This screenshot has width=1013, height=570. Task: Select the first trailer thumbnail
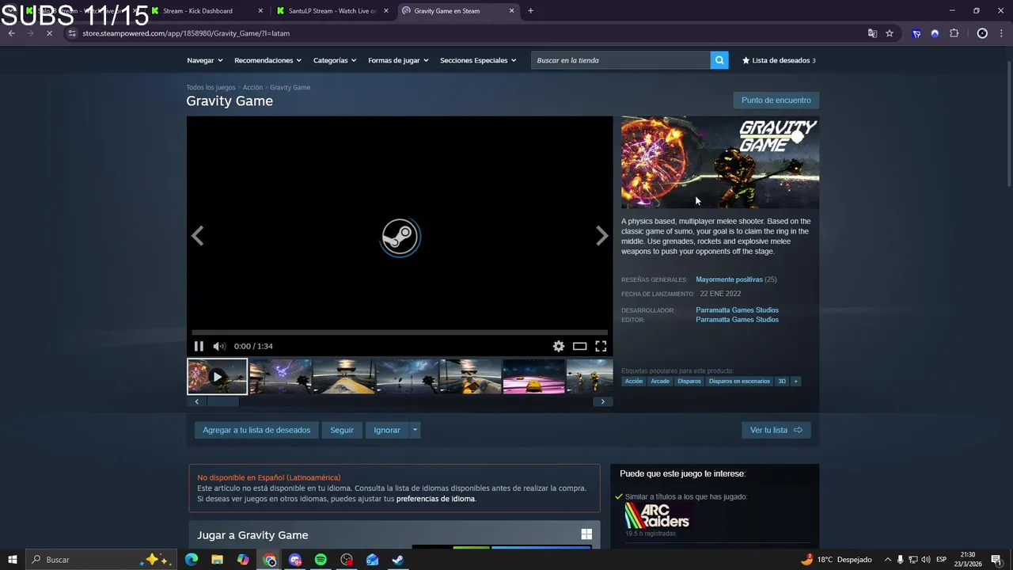point(217,377)
